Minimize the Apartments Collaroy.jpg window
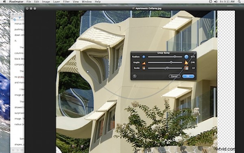Screen dimensions: 244x153 point(31,9)
